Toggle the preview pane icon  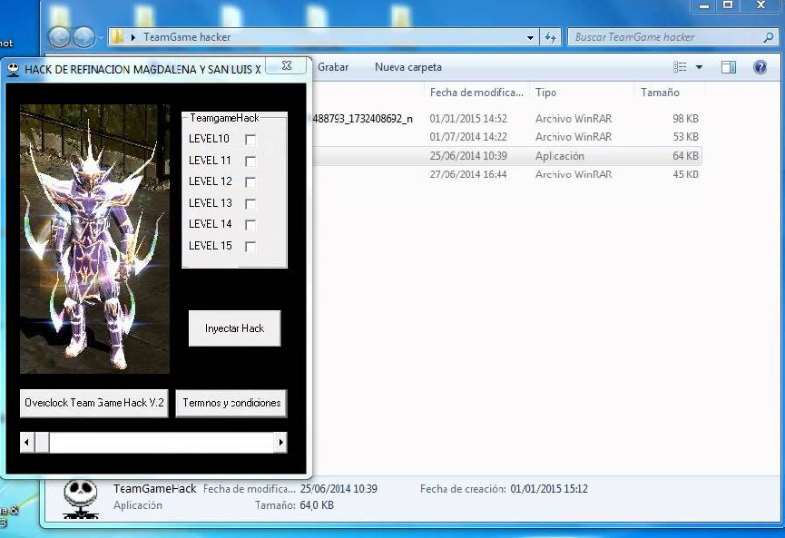729,67
